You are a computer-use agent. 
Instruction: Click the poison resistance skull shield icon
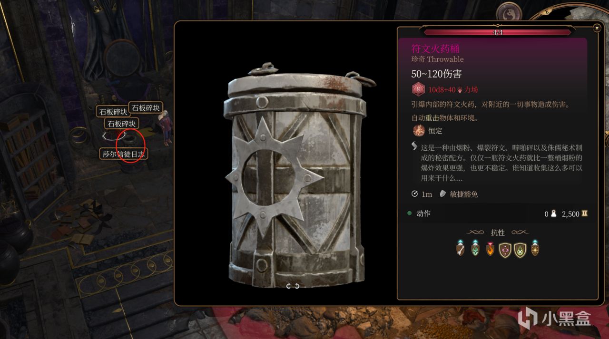[475, 248]
